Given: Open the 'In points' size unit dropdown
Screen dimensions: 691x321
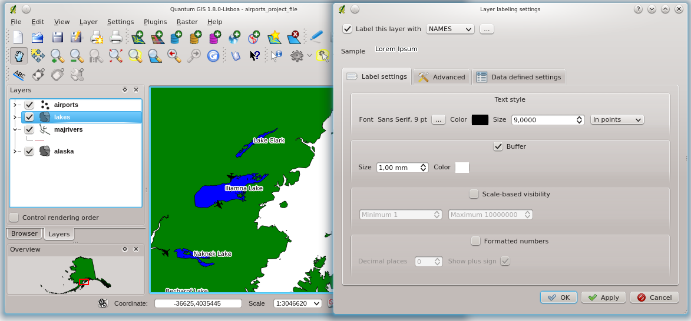Looking at the screenshot, I should pos(617,119).
